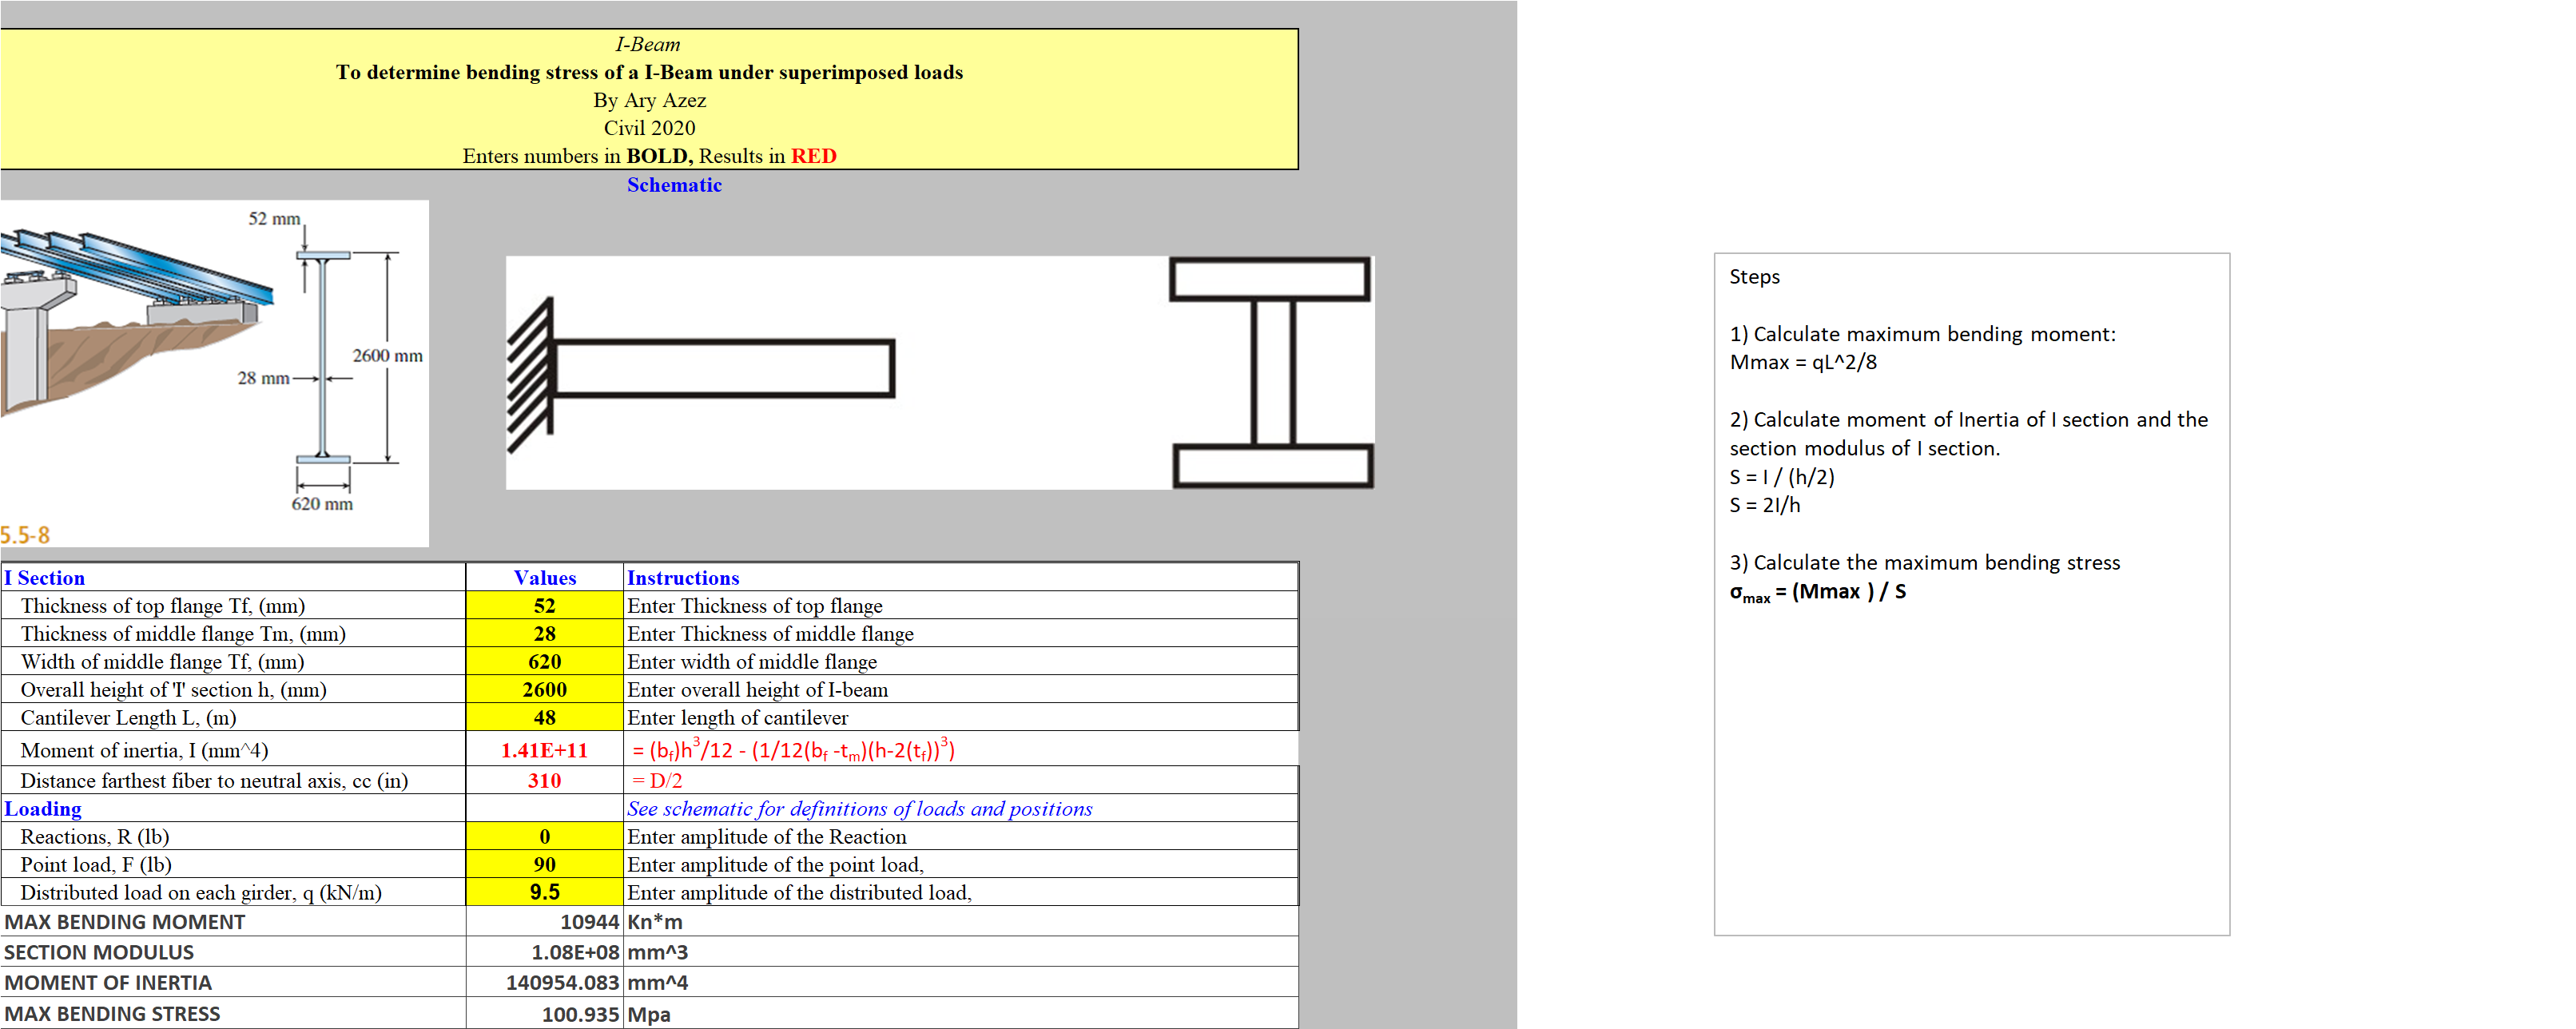Click the 'I-Beam' italic heading
2576x1029 pixels.
point(648,44)
